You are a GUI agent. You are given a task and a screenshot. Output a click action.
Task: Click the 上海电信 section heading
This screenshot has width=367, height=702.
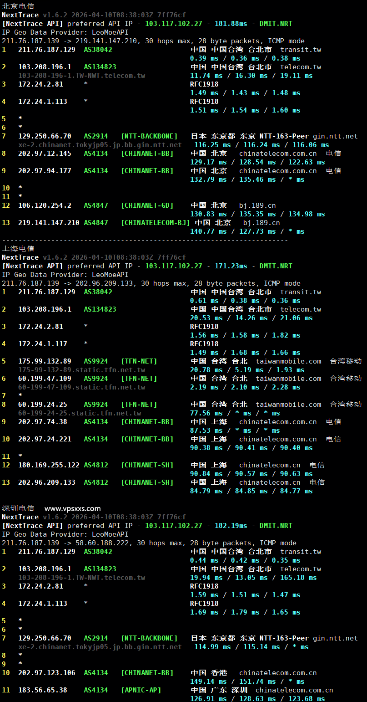coord(18,249)
